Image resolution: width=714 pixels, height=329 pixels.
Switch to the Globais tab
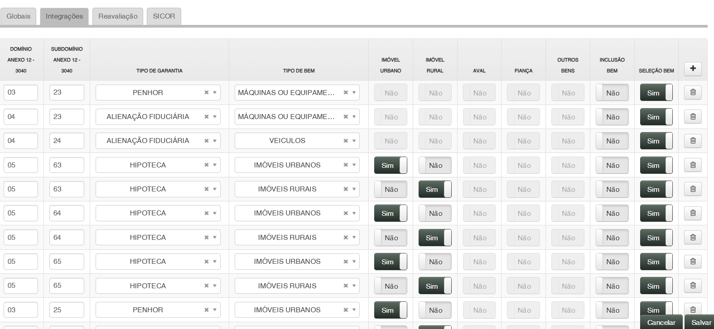[19, 16]
